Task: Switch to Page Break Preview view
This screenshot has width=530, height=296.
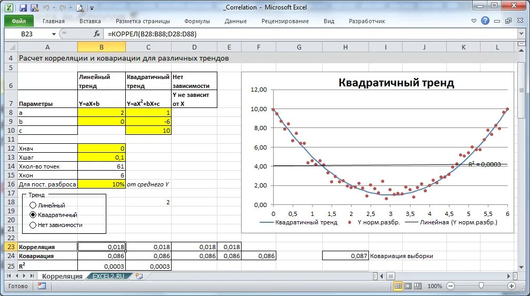Action: [418, 286]
